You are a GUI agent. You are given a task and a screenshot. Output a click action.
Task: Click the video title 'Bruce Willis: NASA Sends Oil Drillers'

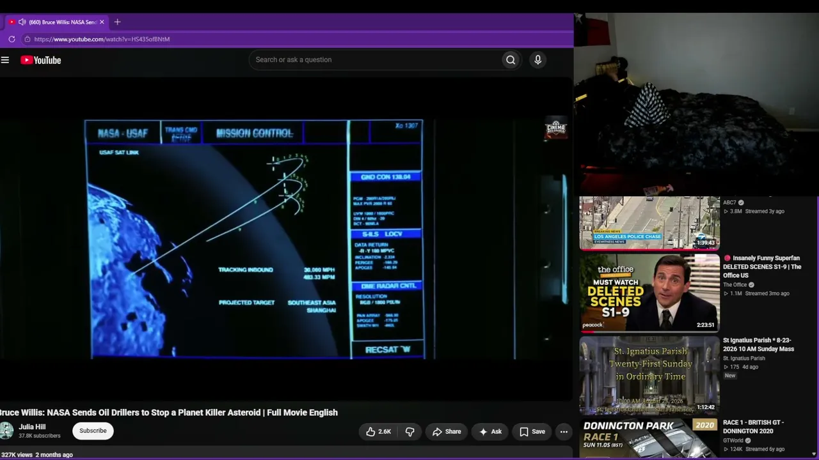pyautogui.click(x=169, y=413)
